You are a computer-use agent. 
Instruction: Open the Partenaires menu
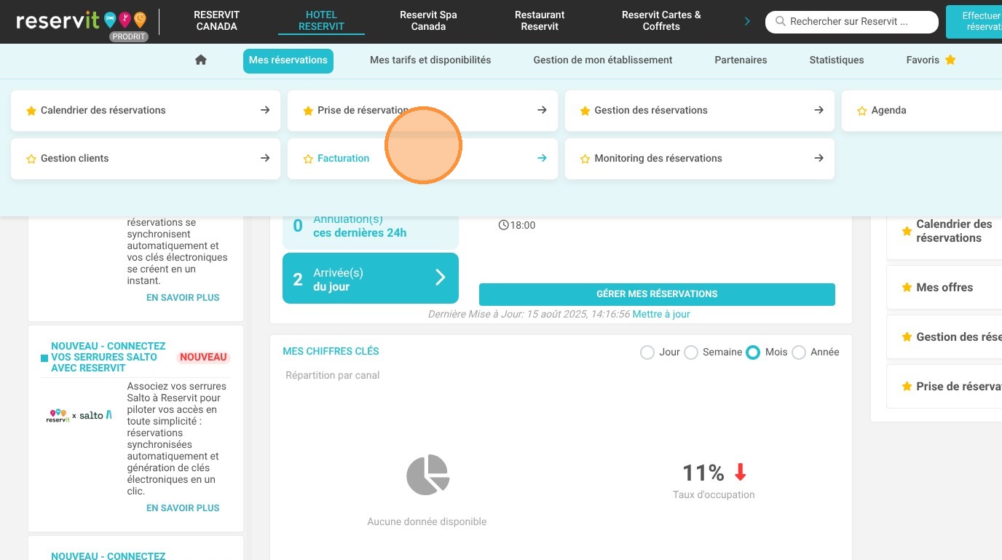(741, 60)
